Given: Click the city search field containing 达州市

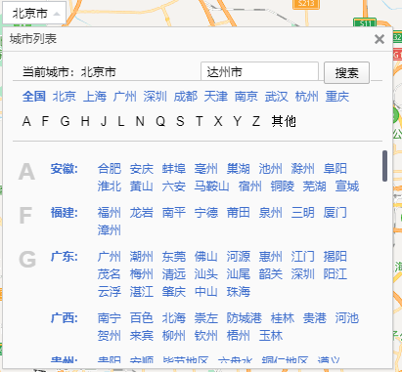Looking at the screenshot, I should pos(259,71).
